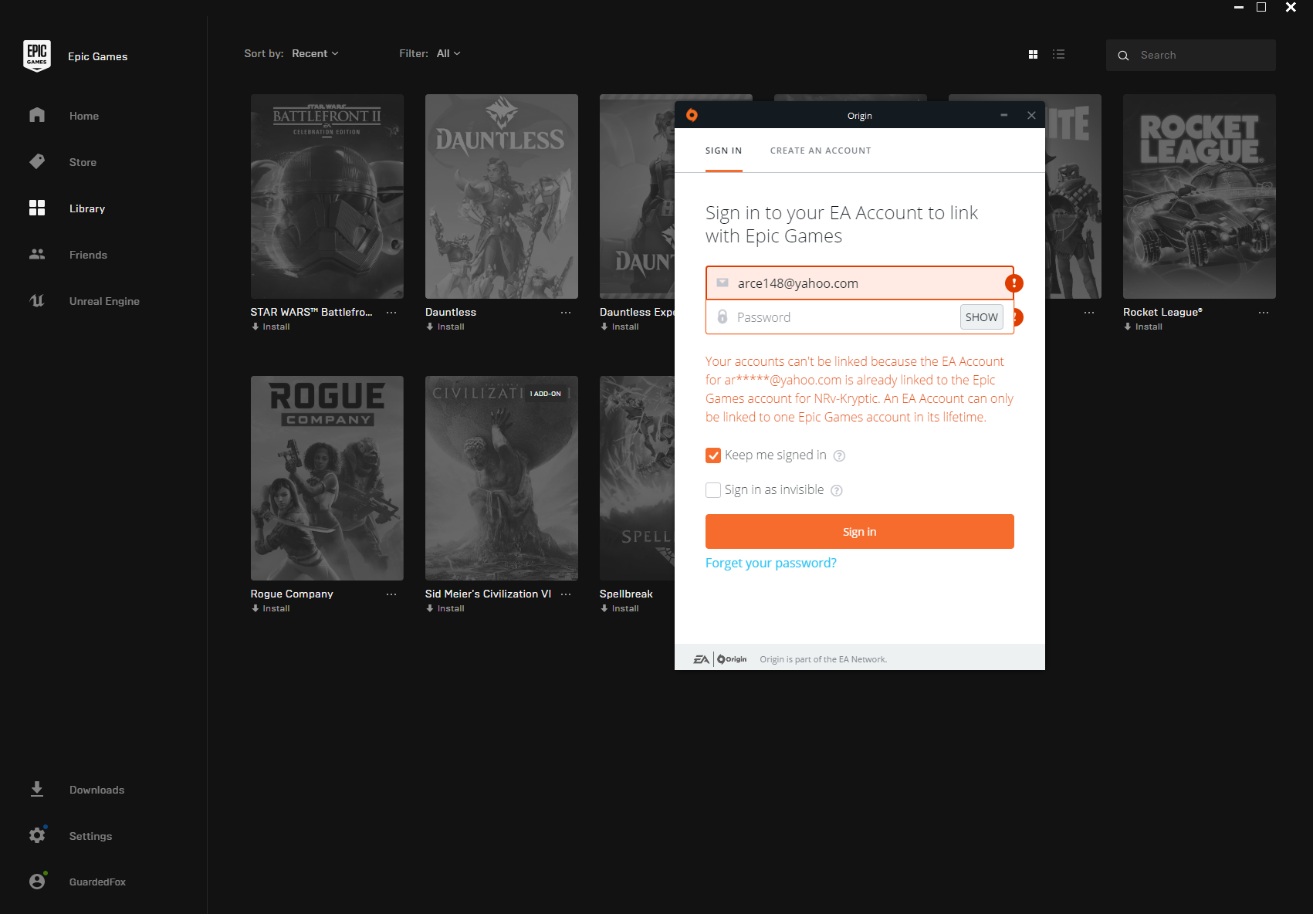The height and width of the screenshot is (914, 1313).
Task: Click help icon next to Keep me signed in
Action: [839, 455]
